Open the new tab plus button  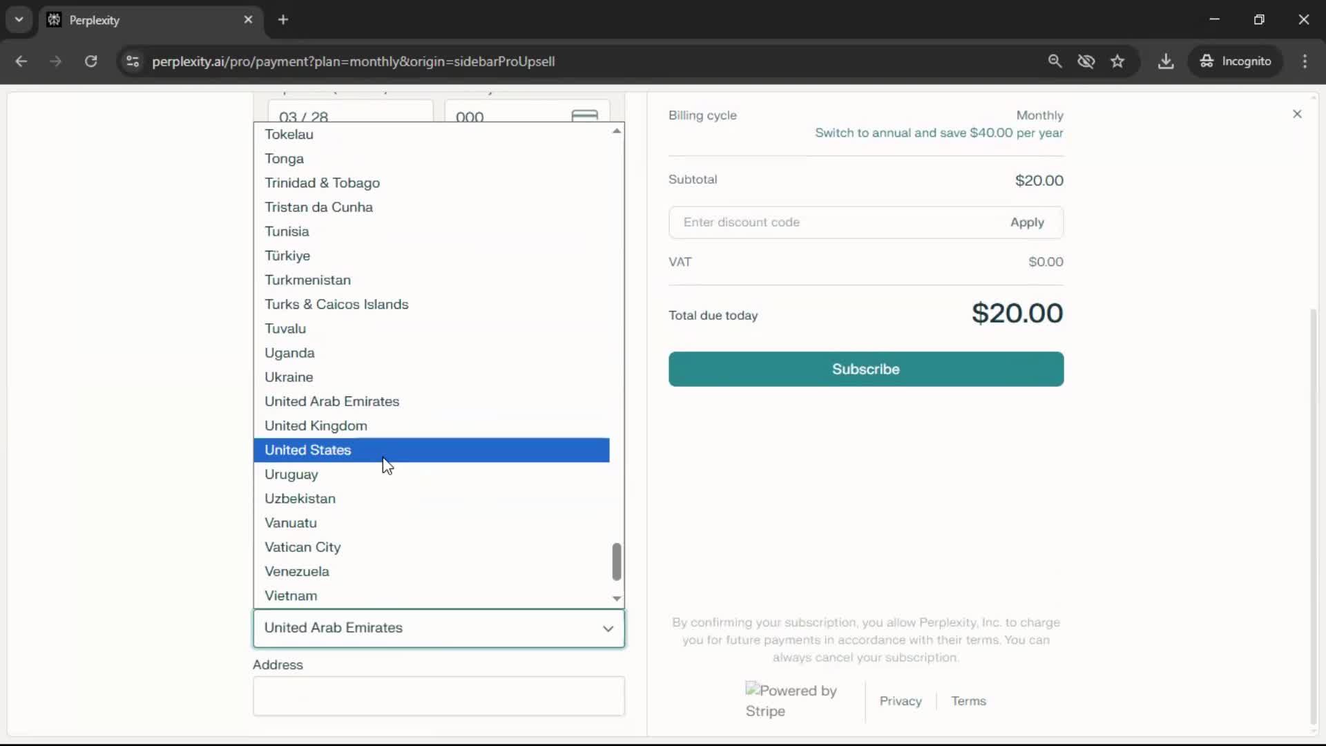[283, 19]
